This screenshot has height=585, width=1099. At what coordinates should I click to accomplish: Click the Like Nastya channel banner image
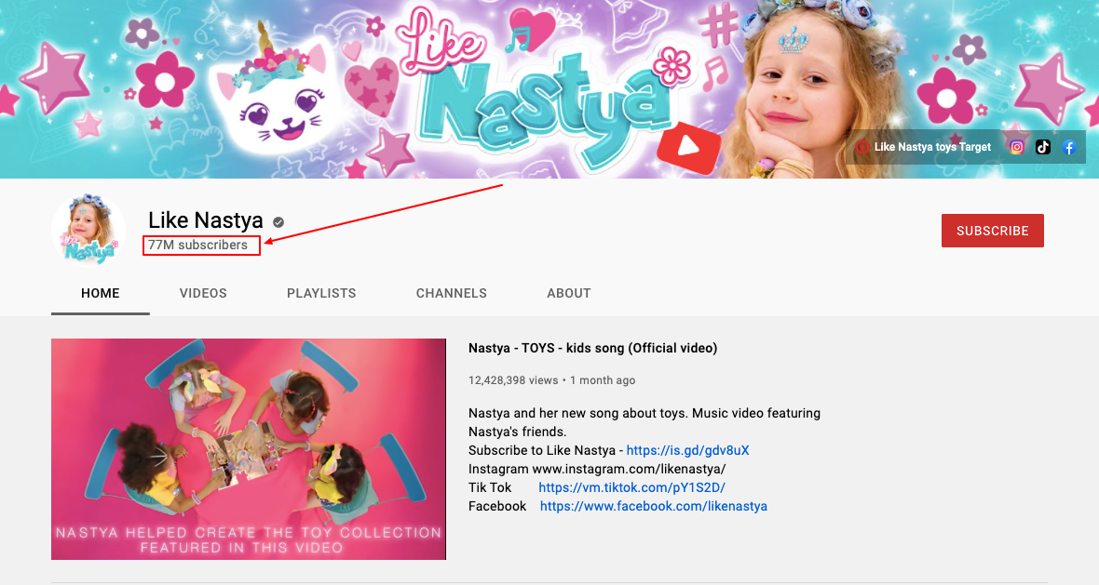point(549,89)
